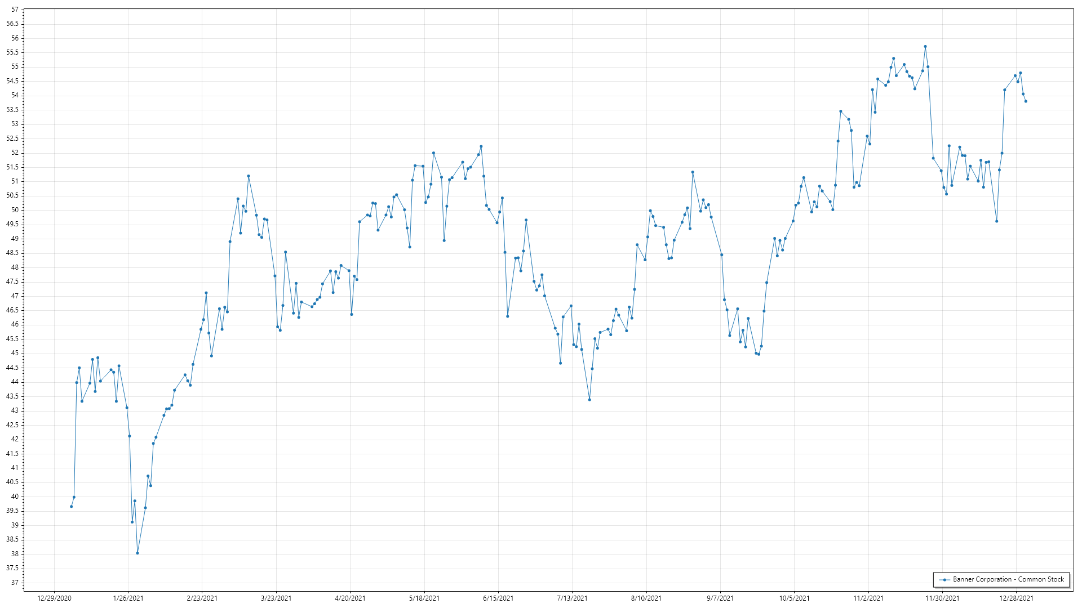Viewport: 1082px width, 608px height.
Task: Click the 1/26/2021 x-axis date label
Action: click(x=128, y=598)
